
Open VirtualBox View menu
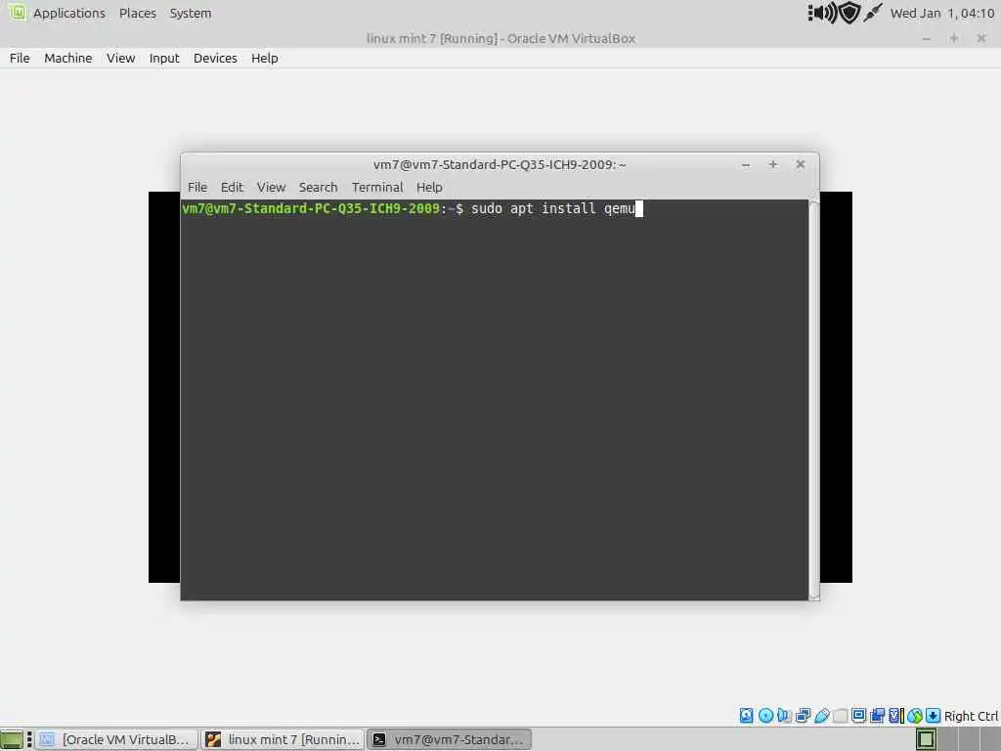120,58
